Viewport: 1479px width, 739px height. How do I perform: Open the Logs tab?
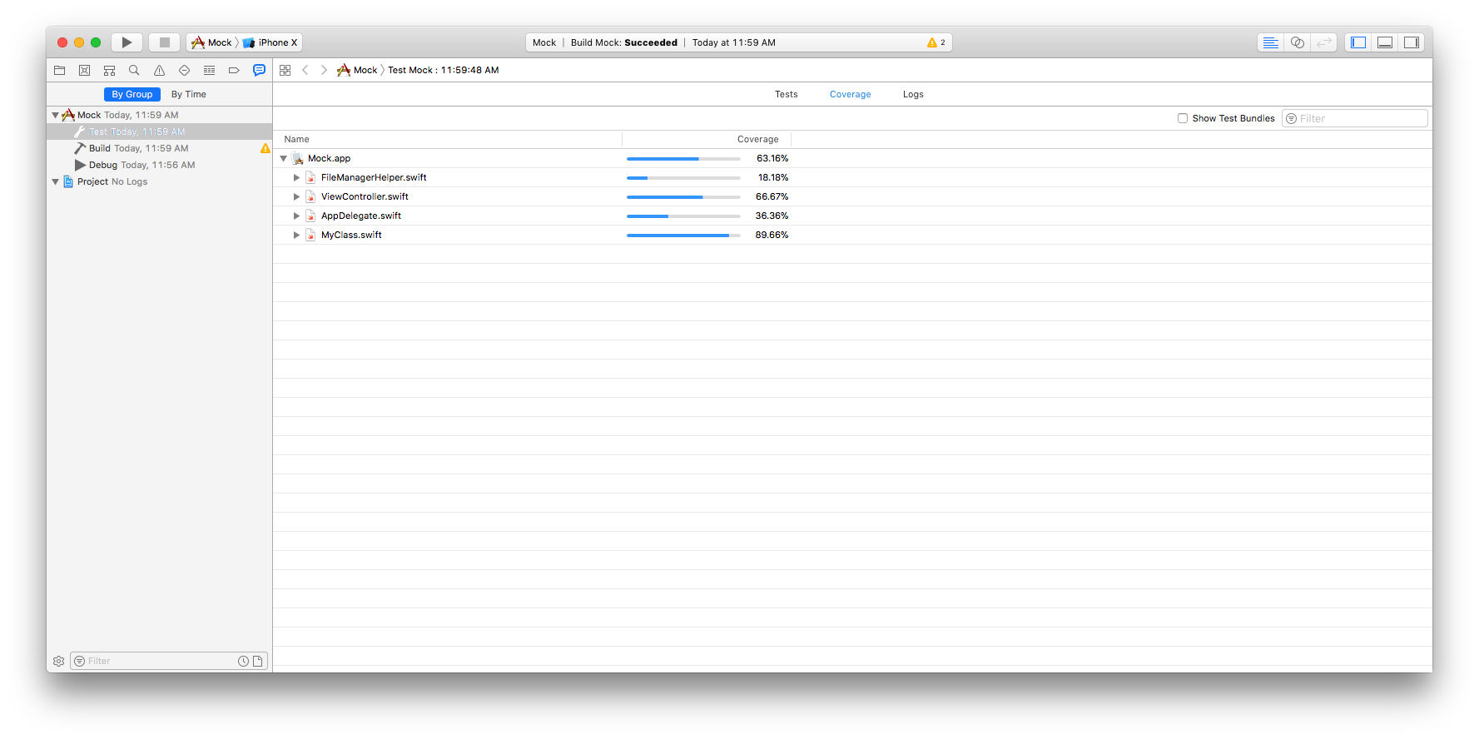913,95
